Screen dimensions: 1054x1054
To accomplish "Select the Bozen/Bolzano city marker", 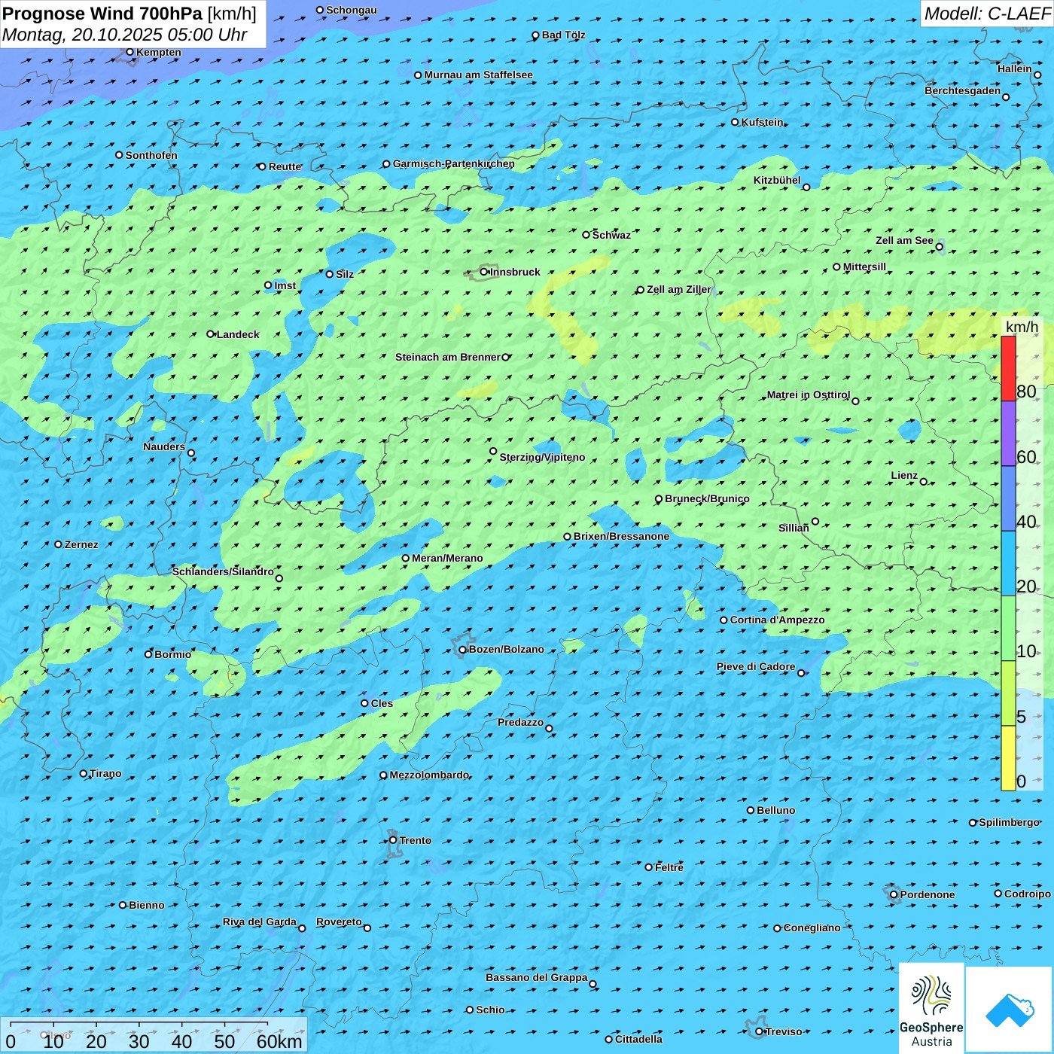I will pyautogui.click(x=463, y=650).
